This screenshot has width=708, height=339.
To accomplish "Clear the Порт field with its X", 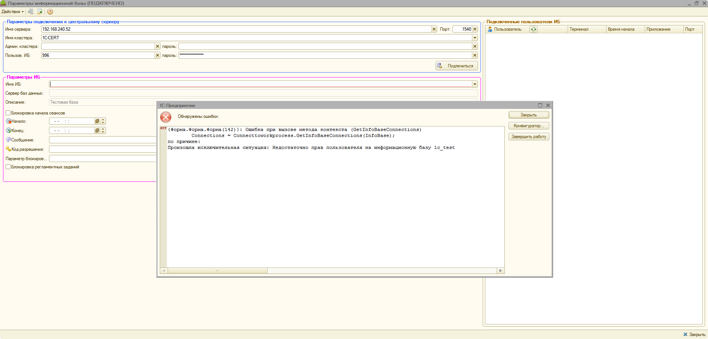I will tap(475, 29).
